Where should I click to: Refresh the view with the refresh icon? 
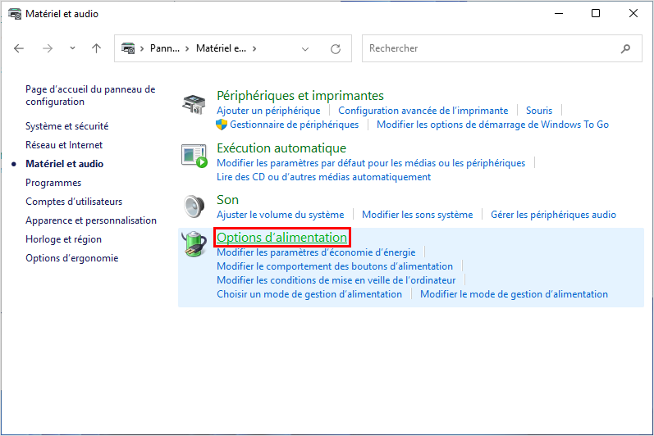(x=336, y=48)
